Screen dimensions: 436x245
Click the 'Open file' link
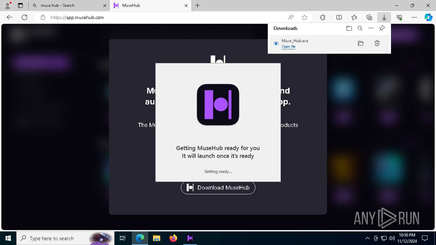click(289, 47)
